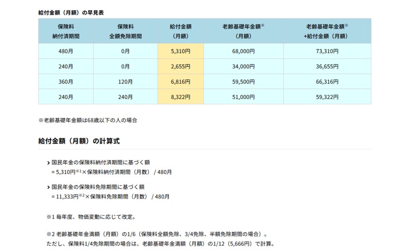Select the 保険料全額免除期間 column header
Screen dimensions: 412x251
125,31
